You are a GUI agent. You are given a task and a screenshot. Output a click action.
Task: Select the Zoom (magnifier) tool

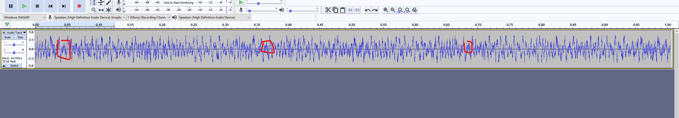point(94,10)
